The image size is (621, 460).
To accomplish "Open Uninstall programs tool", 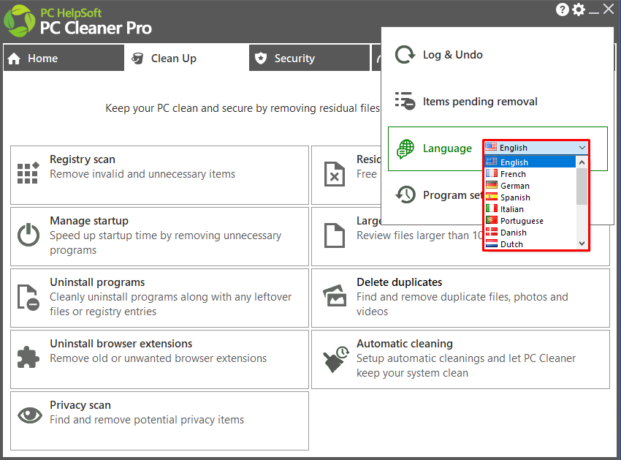I will pos(159,298).
